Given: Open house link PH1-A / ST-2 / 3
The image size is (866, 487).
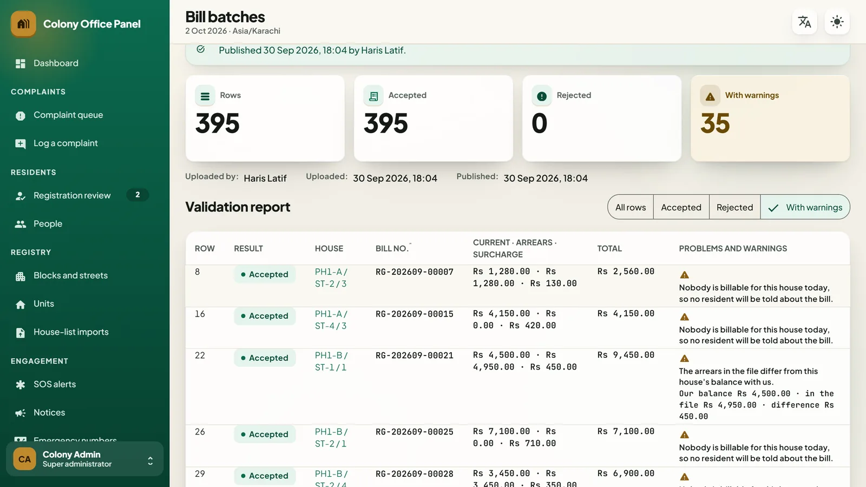Looking at the screenshot, I should (331, 278).
